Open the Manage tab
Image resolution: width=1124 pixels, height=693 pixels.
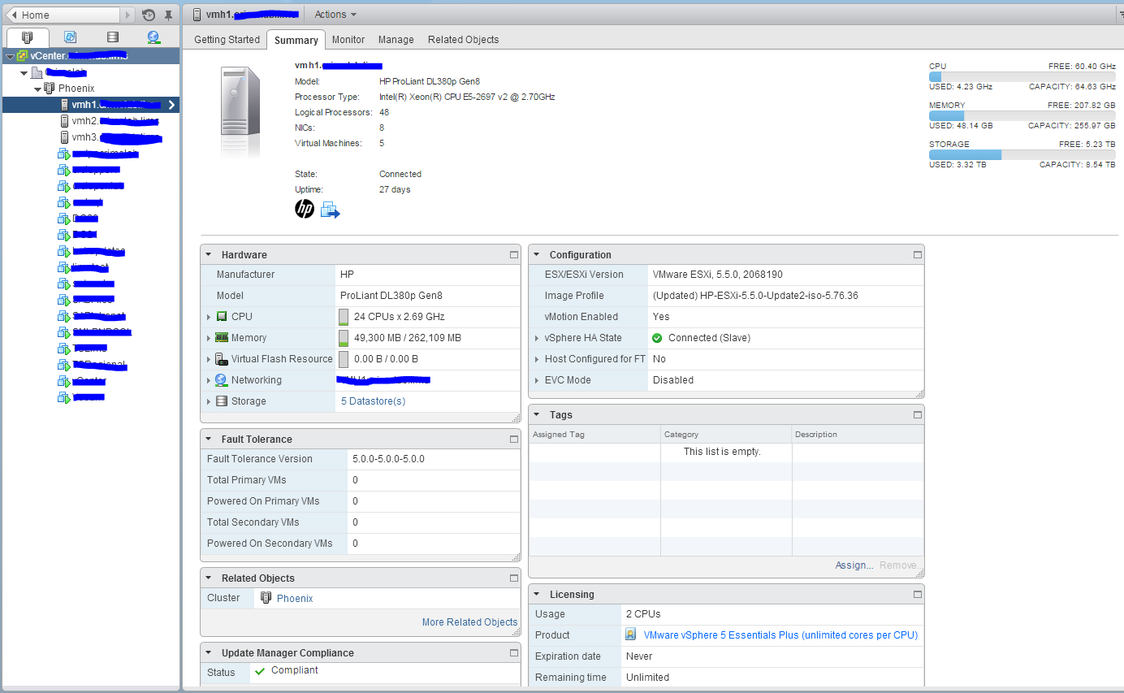[396, 40]
